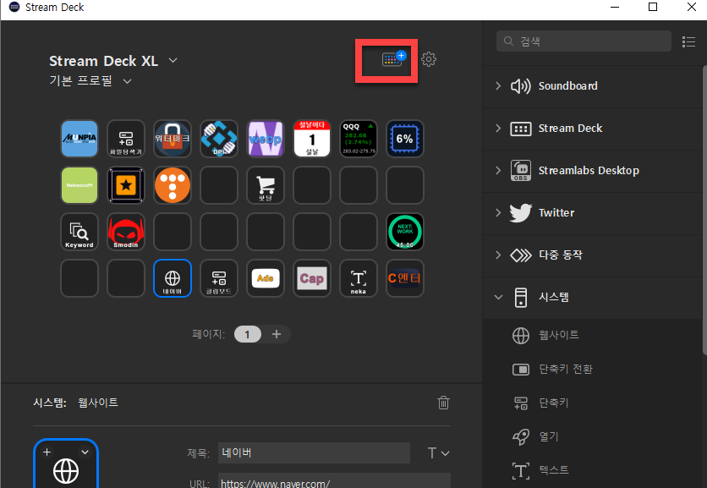Click the URL input field

point(334,480)
